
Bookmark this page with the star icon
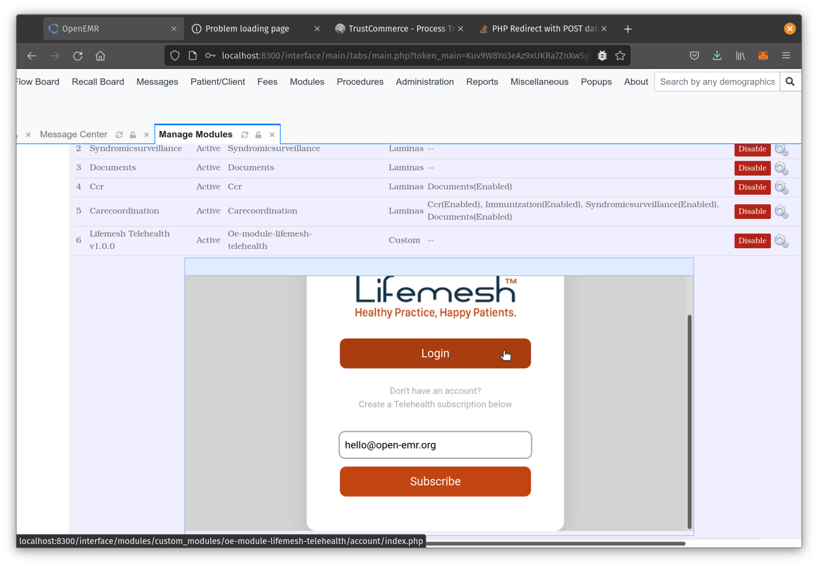pyautogui.click(x=621, y=56)
